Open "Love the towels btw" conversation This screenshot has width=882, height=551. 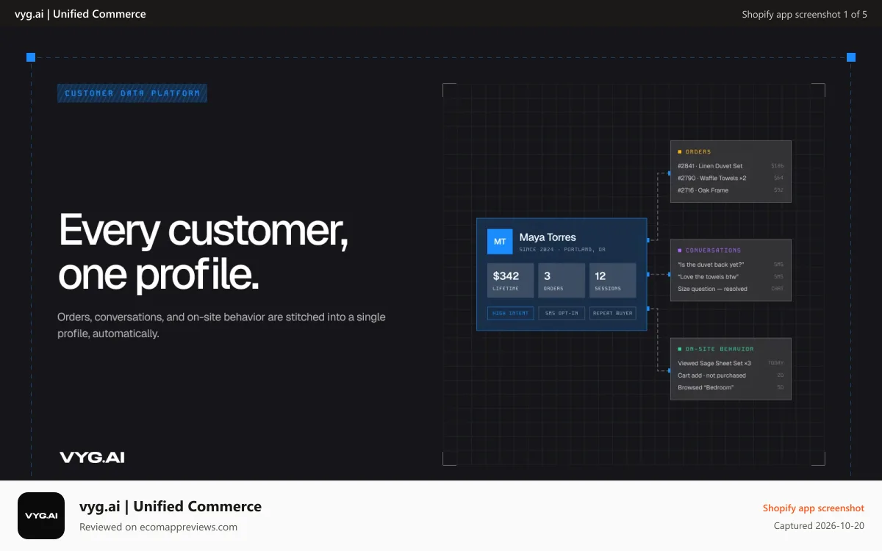731,277
